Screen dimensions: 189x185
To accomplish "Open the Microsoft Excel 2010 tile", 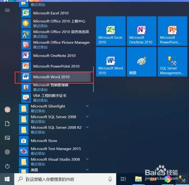I will click(x=111, y=31).
